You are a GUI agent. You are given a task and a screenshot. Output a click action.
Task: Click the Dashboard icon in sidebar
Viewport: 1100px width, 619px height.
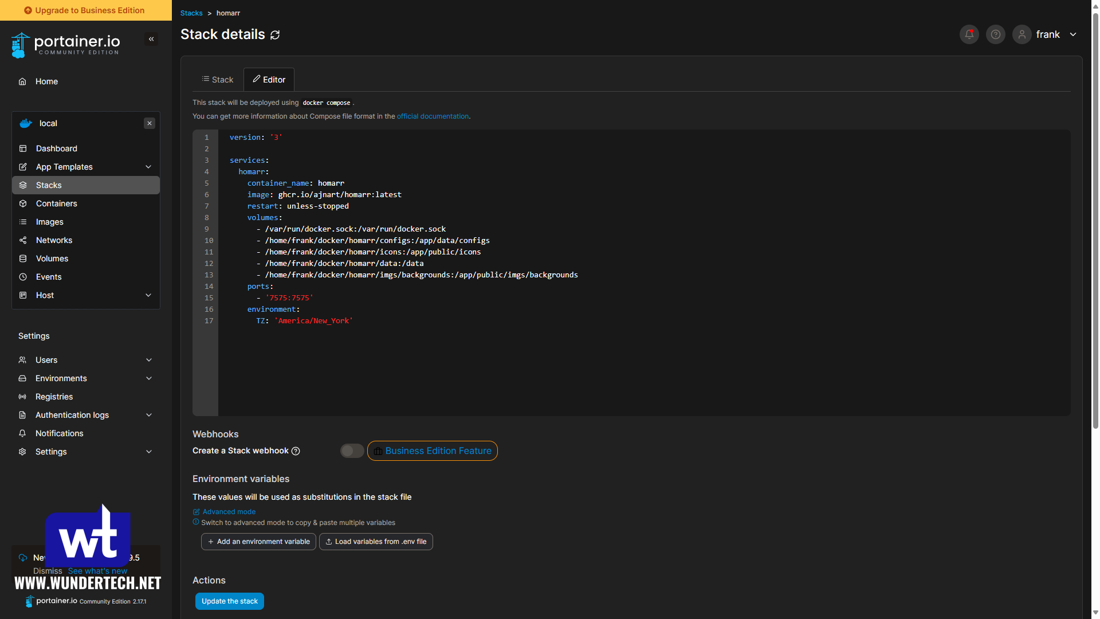[23, 148]
